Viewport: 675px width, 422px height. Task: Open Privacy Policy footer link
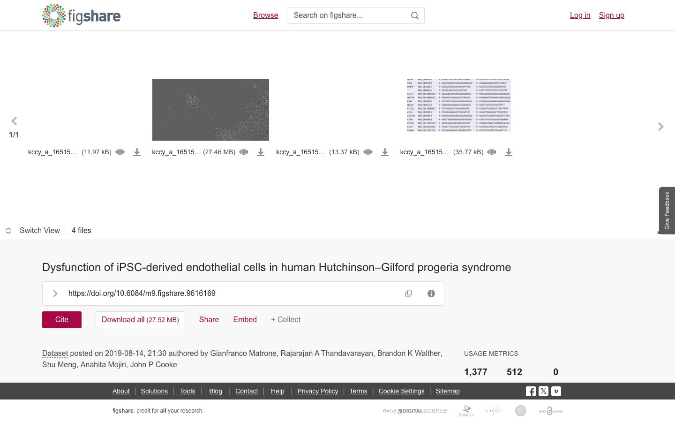coord(318,391)
